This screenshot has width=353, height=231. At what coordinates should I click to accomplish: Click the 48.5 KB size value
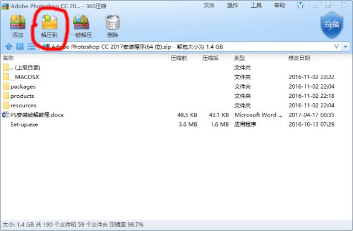pyautogui.click(x=187, y=115)
